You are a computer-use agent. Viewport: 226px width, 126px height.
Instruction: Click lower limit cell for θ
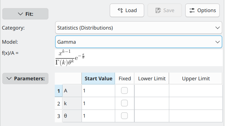pos(152,116)
